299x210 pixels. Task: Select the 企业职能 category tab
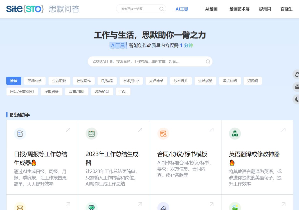click(x=59, y=81)
